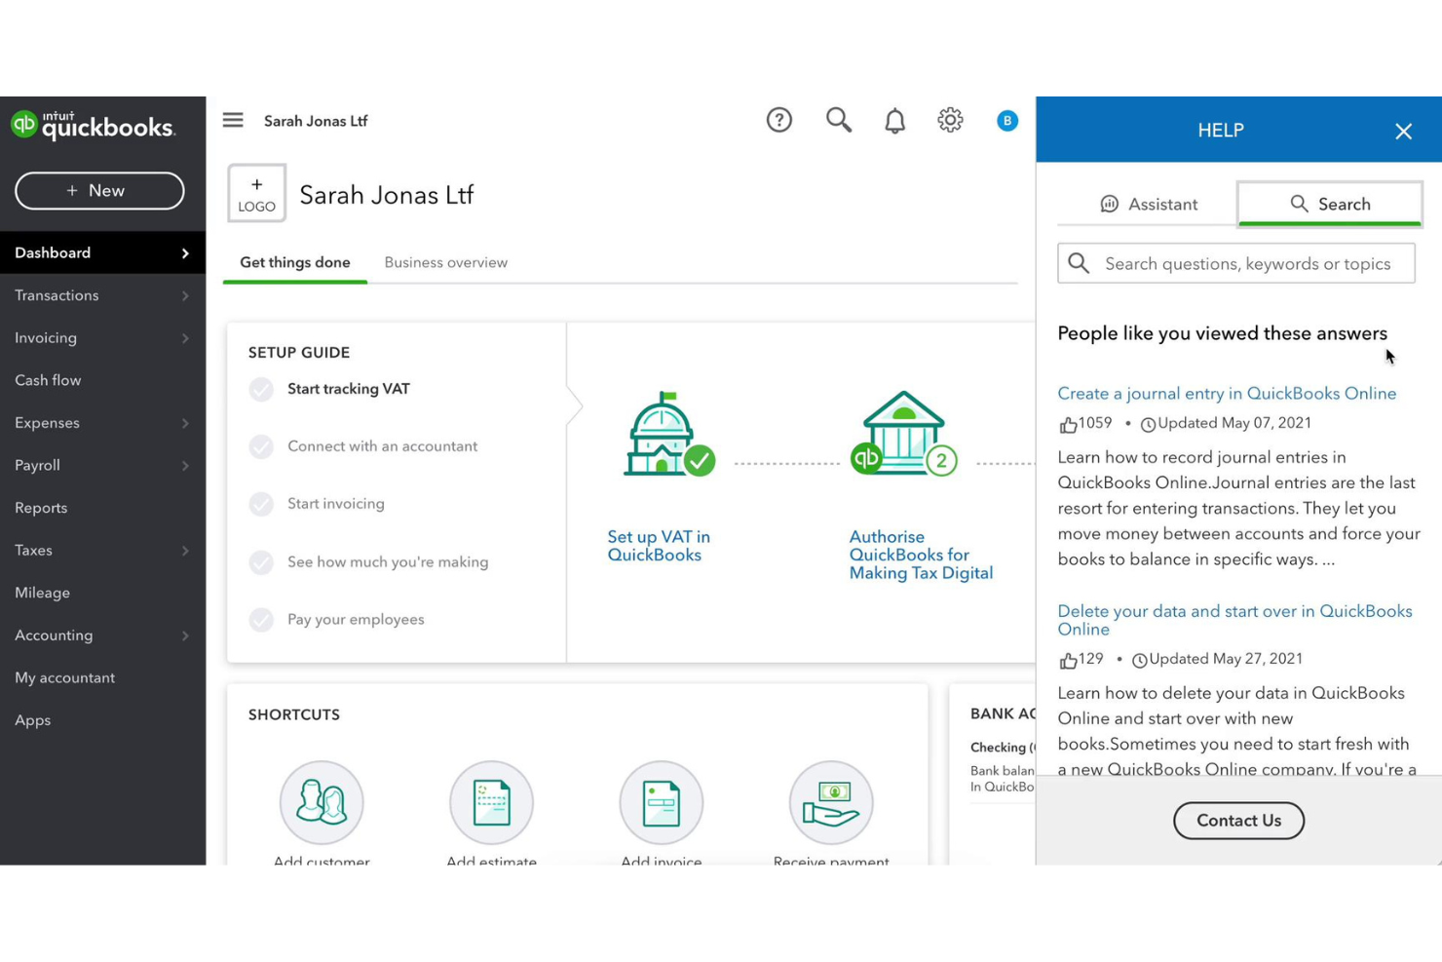The width and height of the screenshot is (1442, 962).
Task: Click the + New button
Action: point(99,191)
